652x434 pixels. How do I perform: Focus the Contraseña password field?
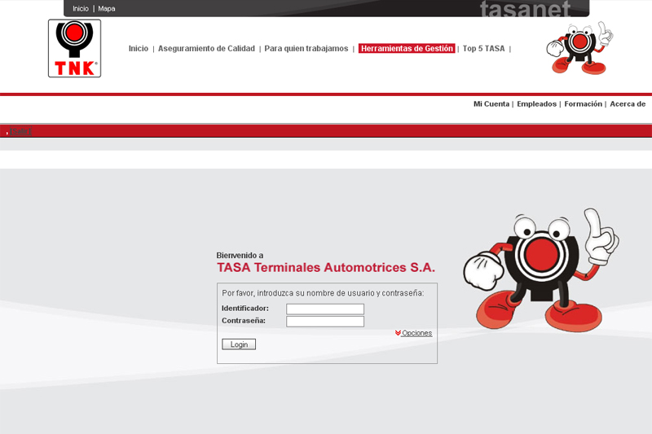[325, 322]
